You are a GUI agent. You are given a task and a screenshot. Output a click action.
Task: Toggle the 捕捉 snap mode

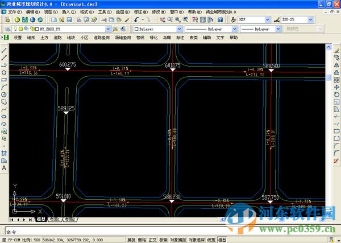(132, 240)
